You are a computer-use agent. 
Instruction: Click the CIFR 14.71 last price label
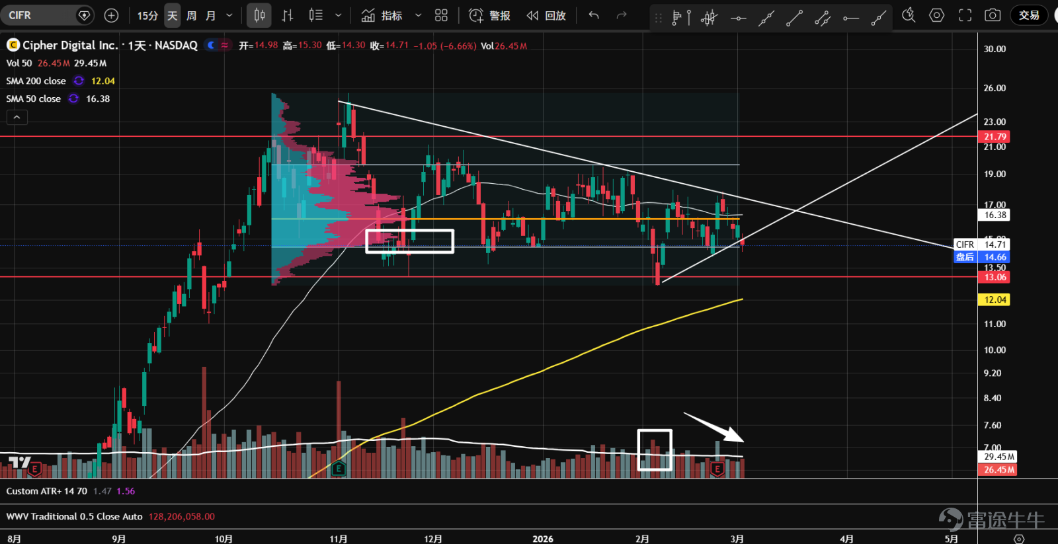pos(981,245)
